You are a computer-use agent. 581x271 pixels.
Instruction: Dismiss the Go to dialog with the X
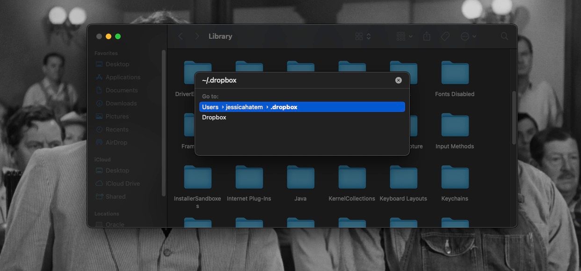[398, 80]
